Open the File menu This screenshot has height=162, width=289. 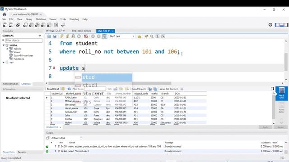[4, 19]
